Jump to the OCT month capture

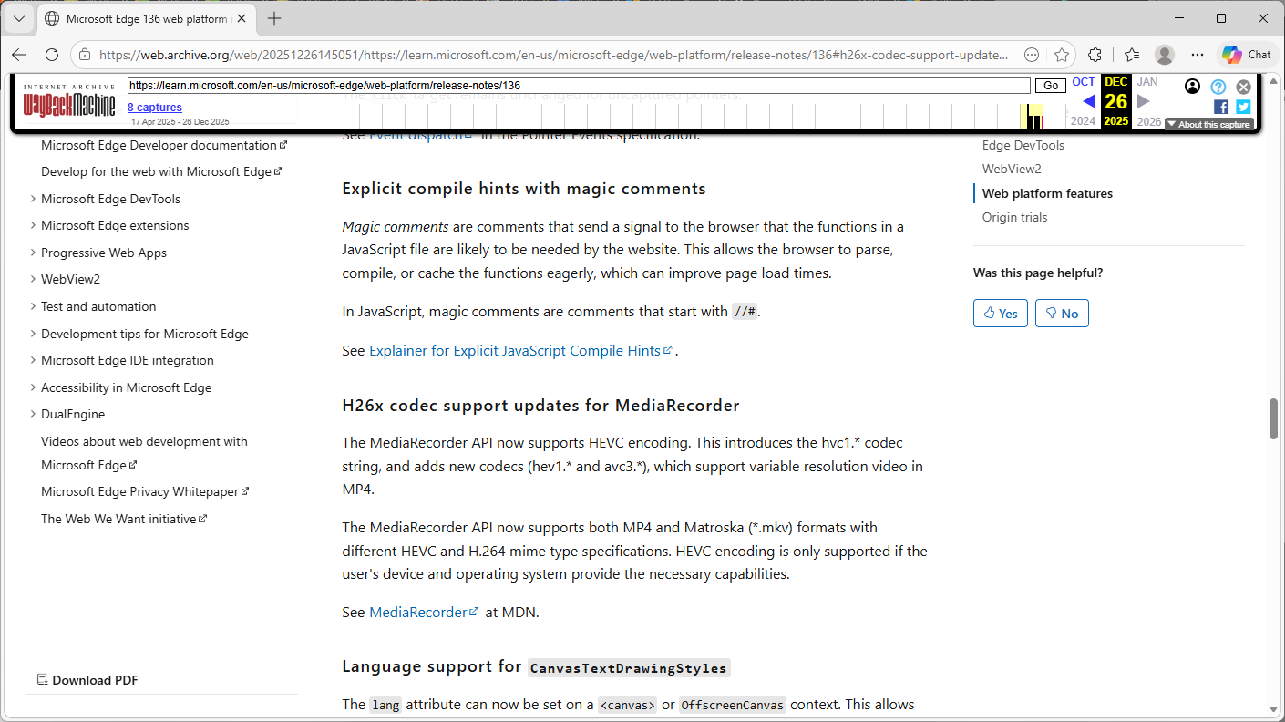pos(1084,82)
